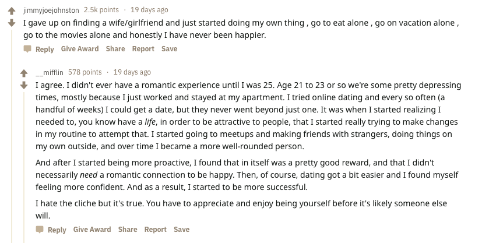
Task: Click reply speech bubble icon under jimmyjoejohnston's comment
Action: pos(27,49)
